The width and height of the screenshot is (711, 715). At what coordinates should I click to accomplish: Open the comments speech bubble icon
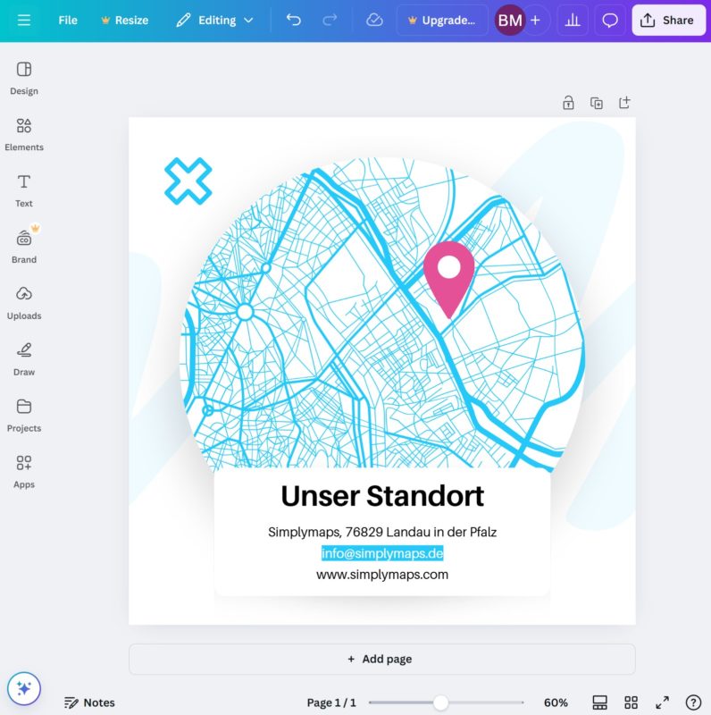(610, 20)
